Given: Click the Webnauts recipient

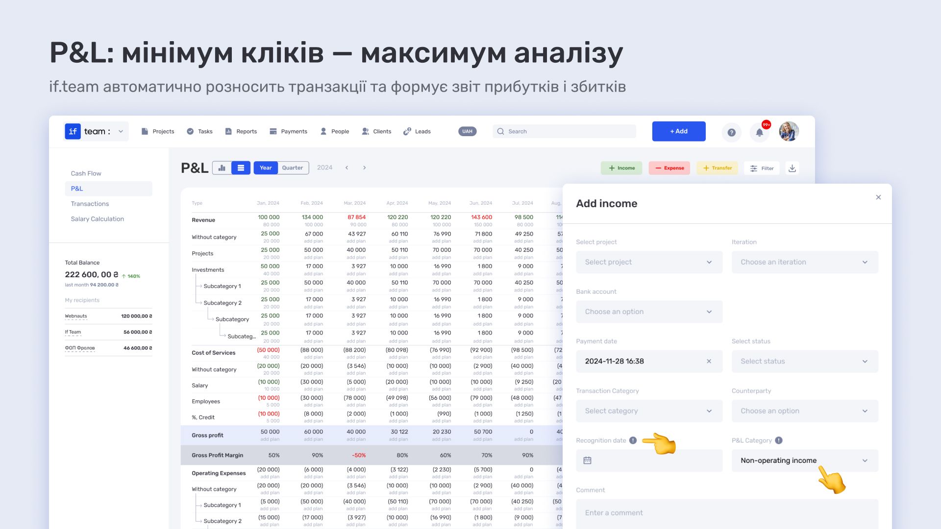Looking at the screenshot, I should click(76, 316).
